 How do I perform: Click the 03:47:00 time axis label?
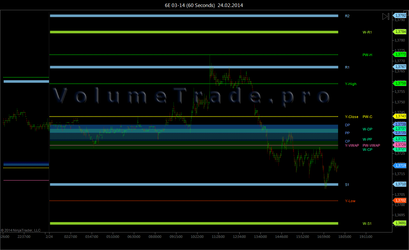[92, 237]
